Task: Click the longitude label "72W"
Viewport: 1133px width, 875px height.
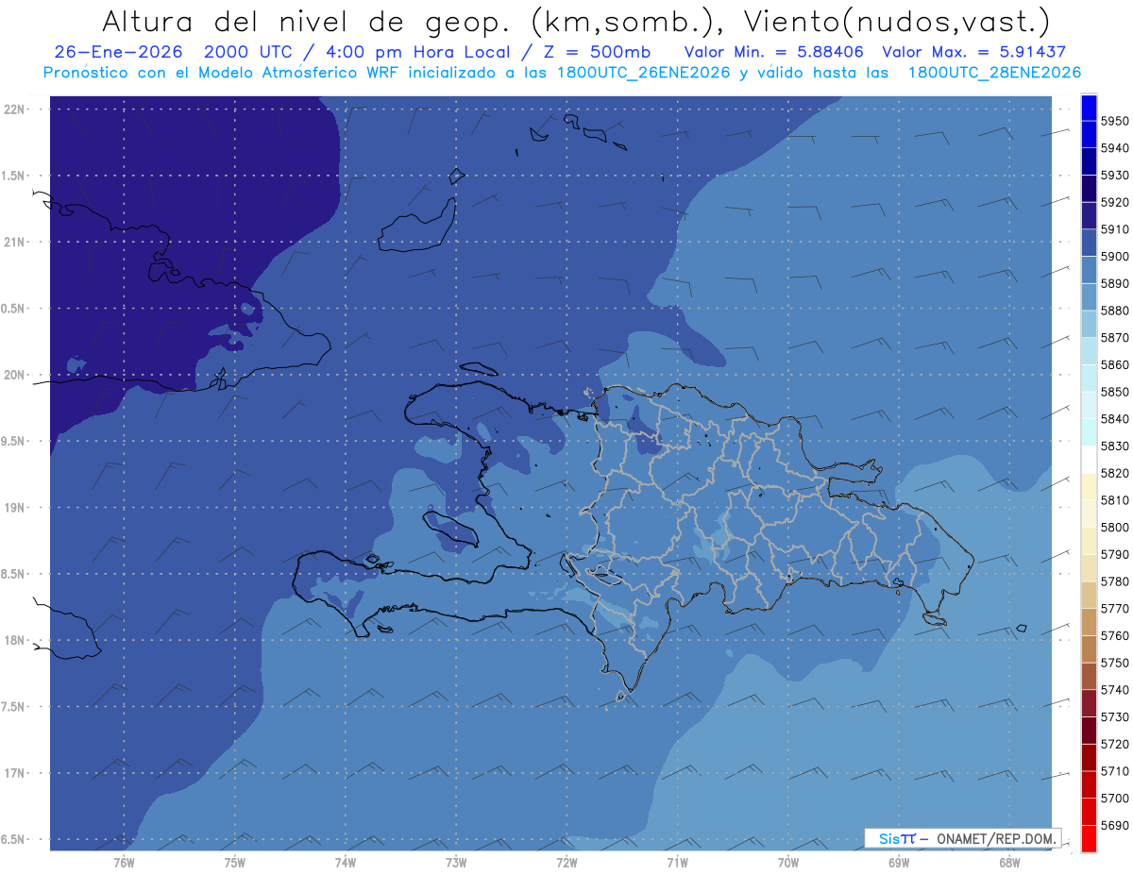Action: tap(566, 863)
